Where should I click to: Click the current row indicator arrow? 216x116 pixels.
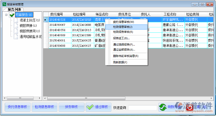click(x=45, y=20)
